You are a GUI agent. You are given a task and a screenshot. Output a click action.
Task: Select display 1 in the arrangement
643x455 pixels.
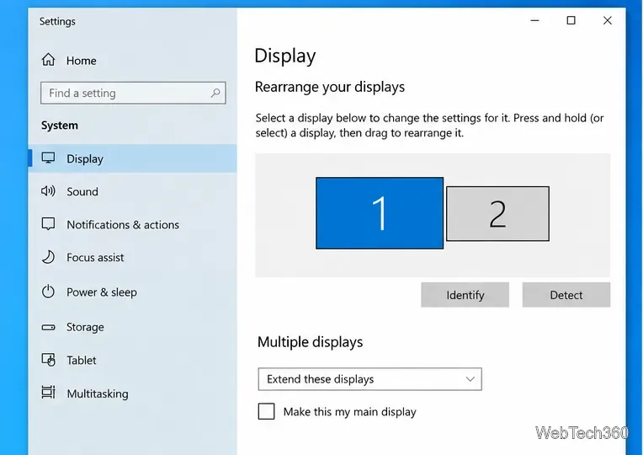pos(380,213)
